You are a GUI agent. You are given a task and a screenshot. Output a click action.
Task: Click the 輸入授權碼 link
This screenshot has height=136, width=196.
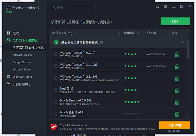[174, 131]
